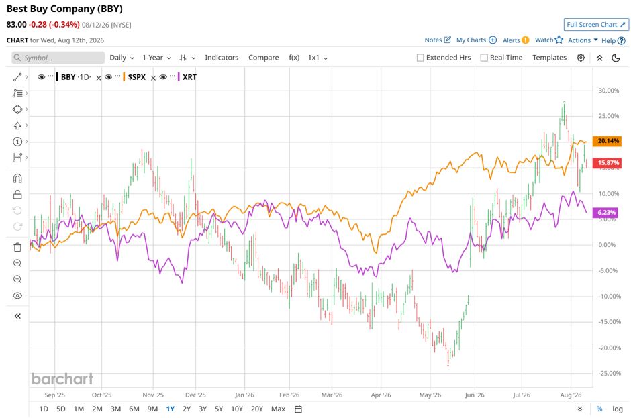
Task: Select the shapes drawing tool
Action: pyautogui.click(x=17, y=109)
